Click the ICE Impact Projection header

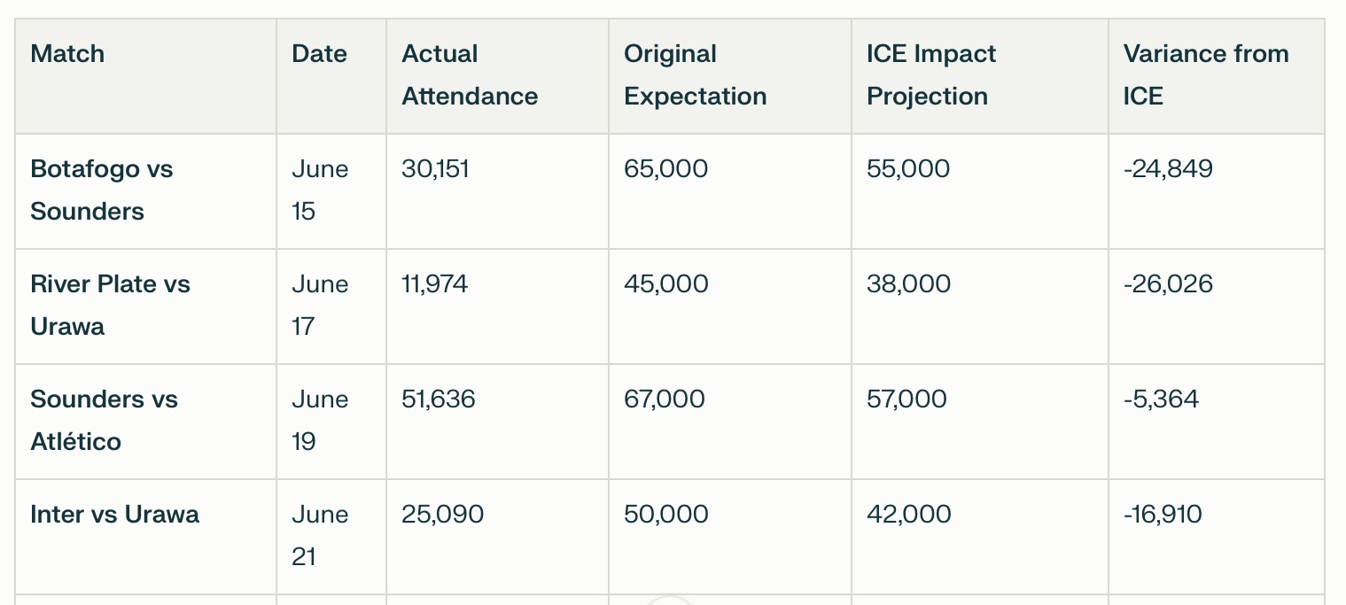[931, 75]
